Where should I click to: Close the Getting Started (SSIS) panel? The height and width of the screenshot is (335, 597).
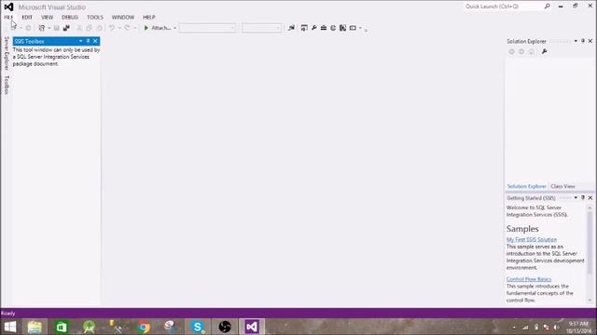590,198
